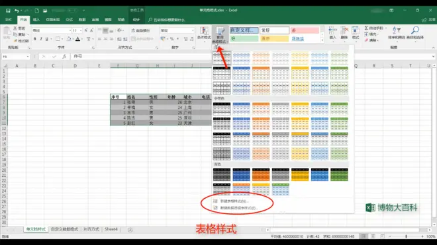Switch to the 插入 ribbon tab
The width and height of the screenshot is (437, 245).
[36, 20]
